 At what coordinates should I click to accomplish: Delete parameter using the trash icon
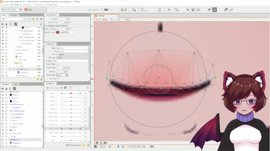tap(88, 145)
